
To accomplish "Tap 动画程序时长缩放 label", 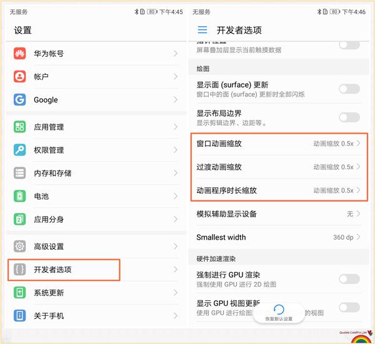I will point(226,190).
